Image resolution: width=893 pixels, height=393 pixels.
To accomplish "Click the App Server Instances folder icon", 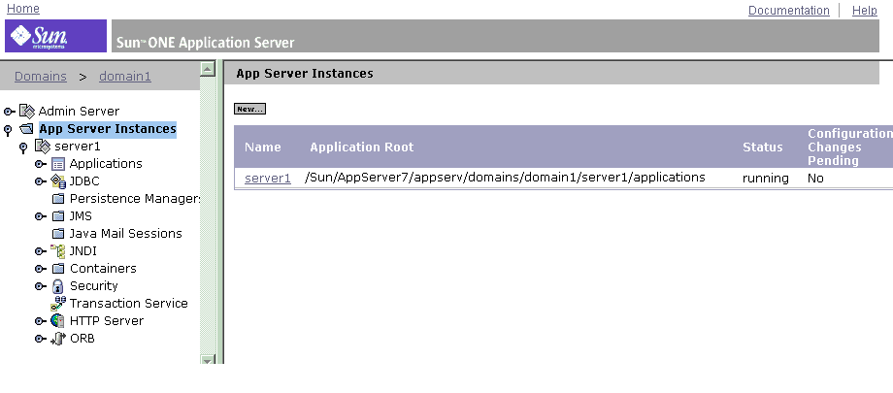I will (x=27, y=129).
